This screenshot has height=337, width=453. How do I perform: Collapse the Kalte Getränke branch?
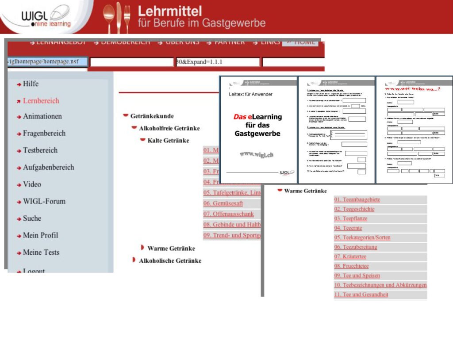click(143, 140)
